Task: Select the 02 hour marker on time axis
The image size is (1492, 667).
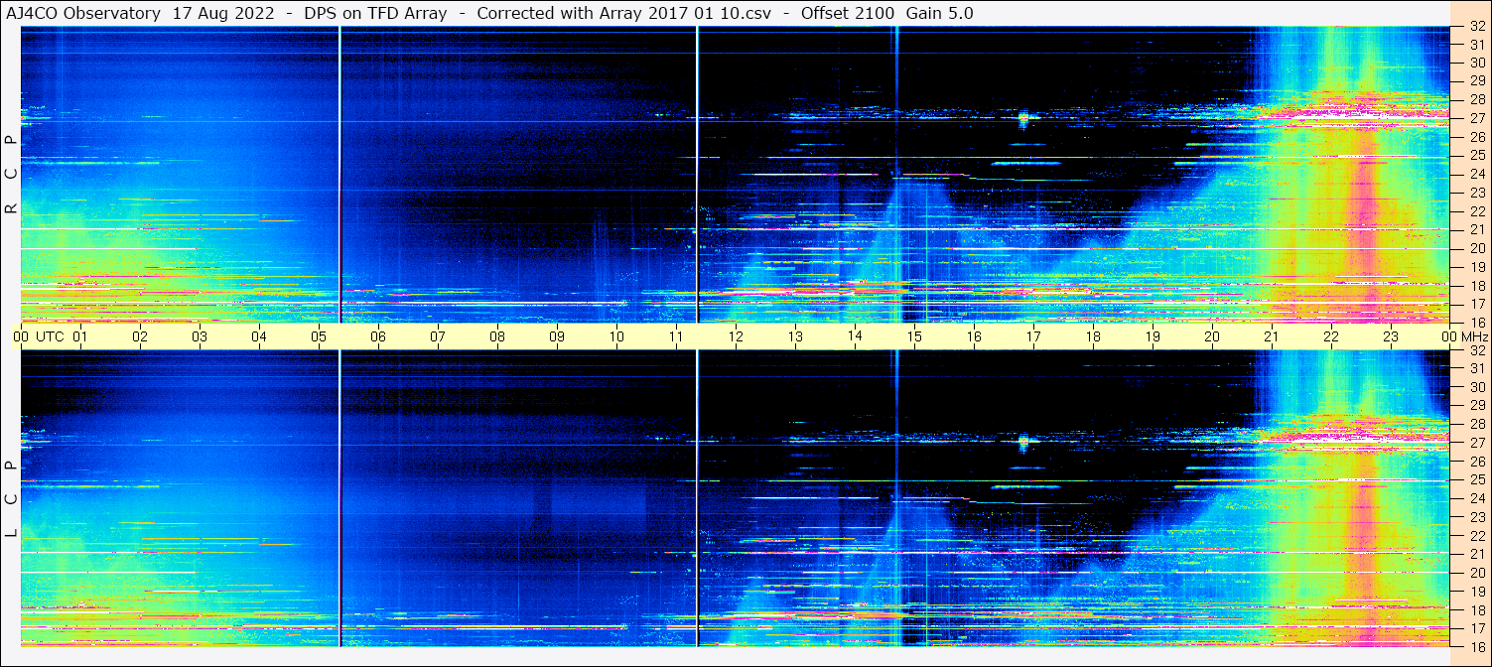Action: point(140,336)
